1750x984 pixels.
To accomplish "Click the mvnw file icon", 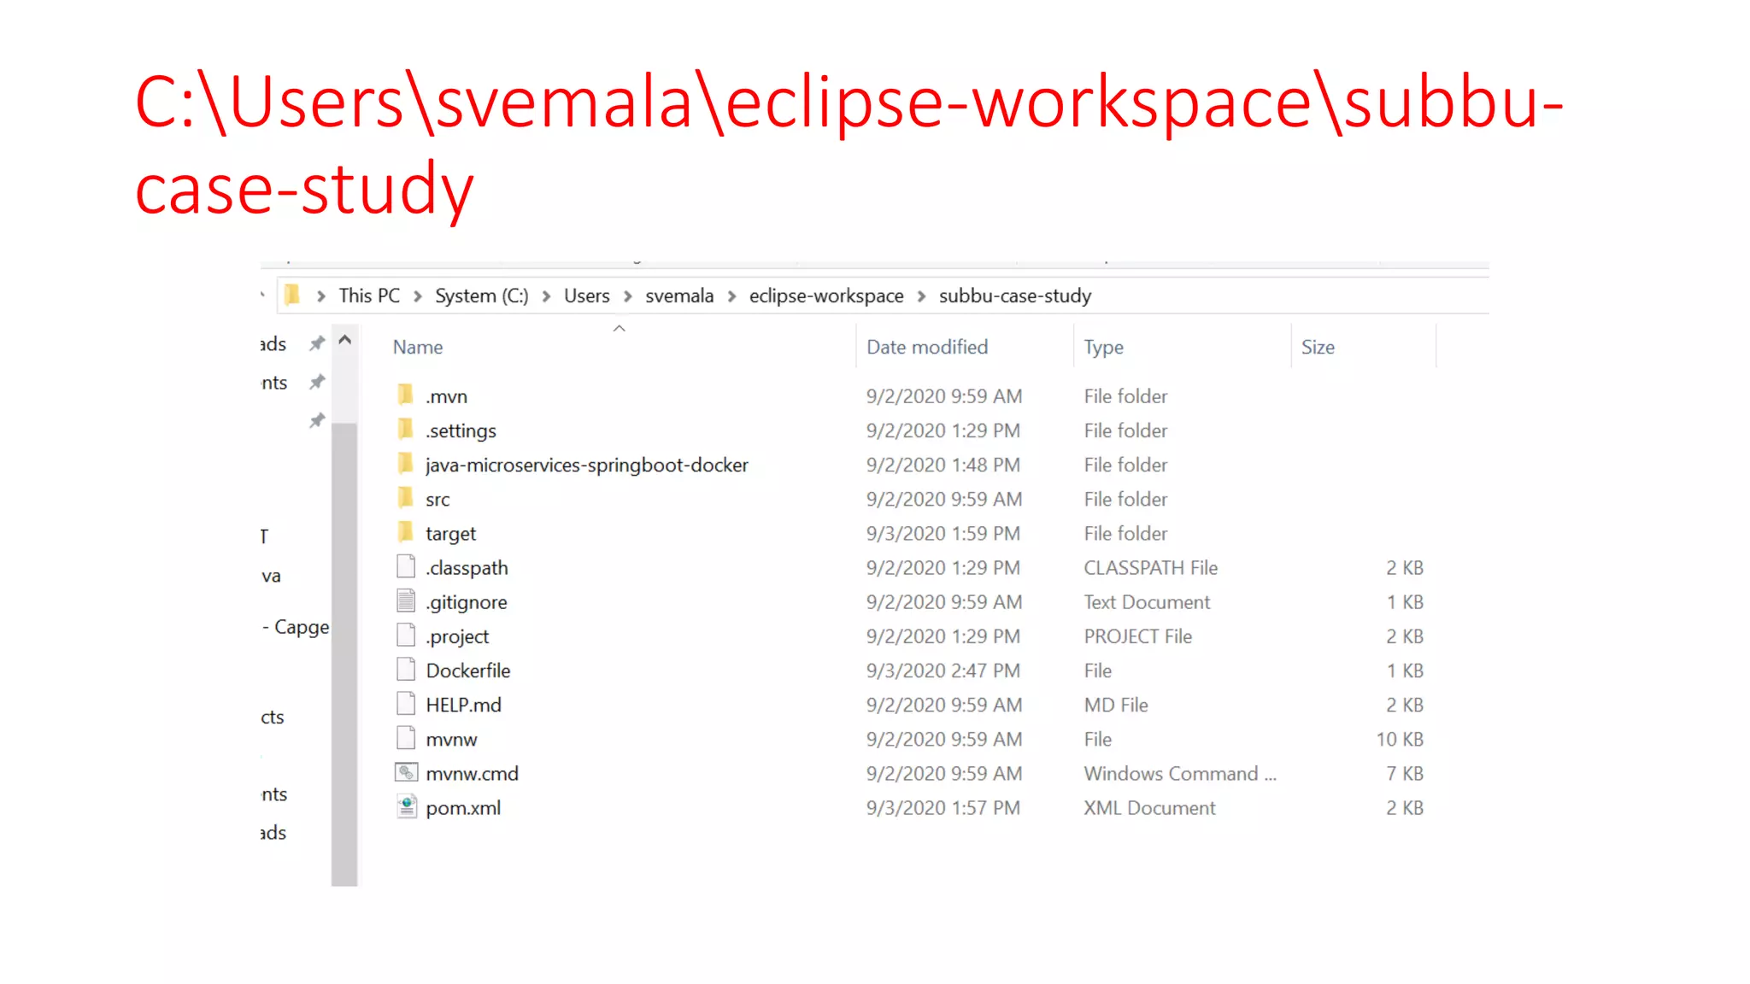I will (x=406, y=737).
